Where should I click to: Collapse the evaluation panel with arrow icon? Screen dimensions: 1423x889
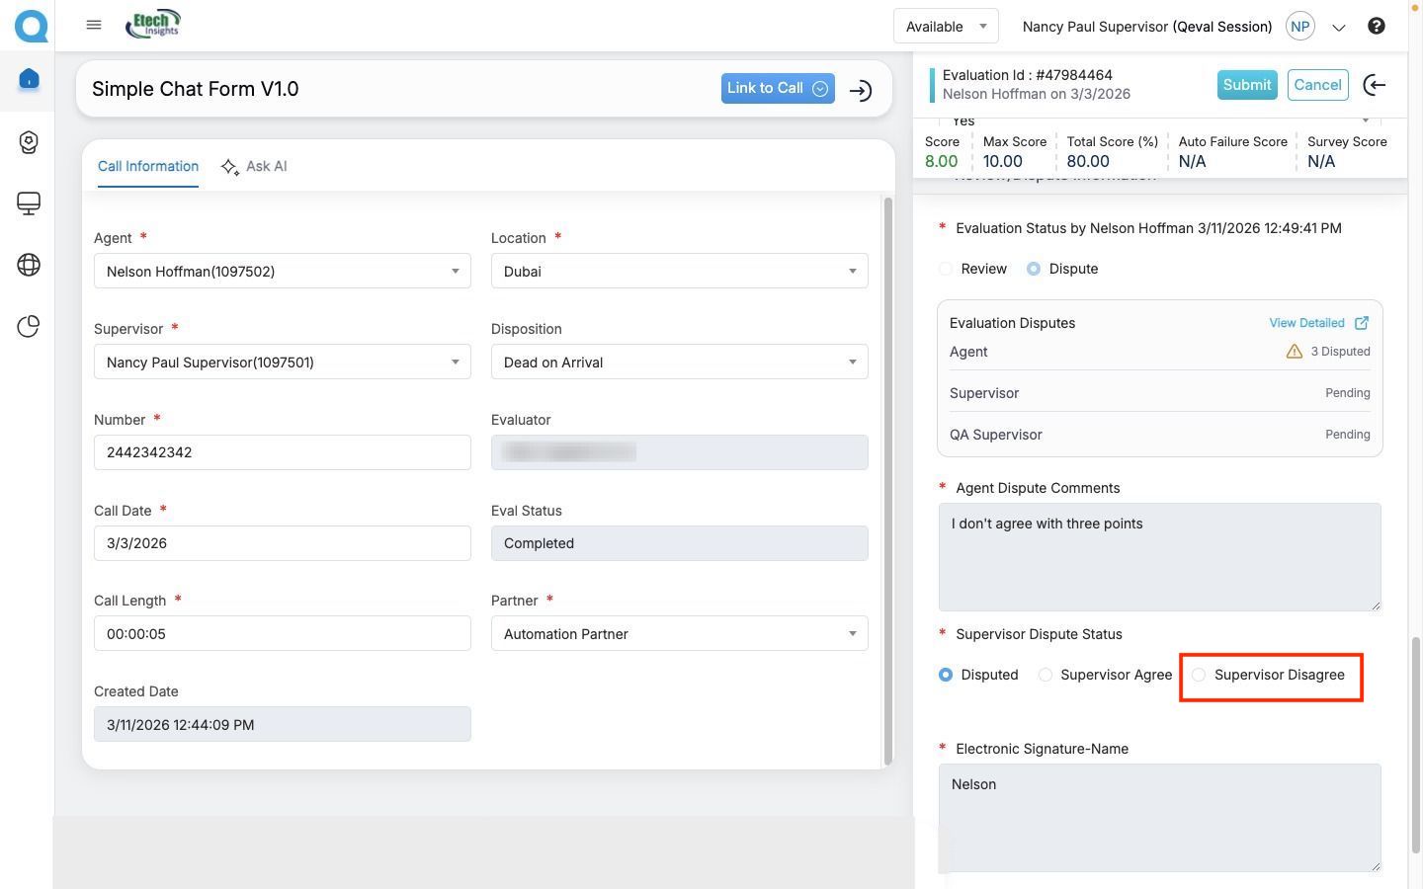coord(1374,85)
